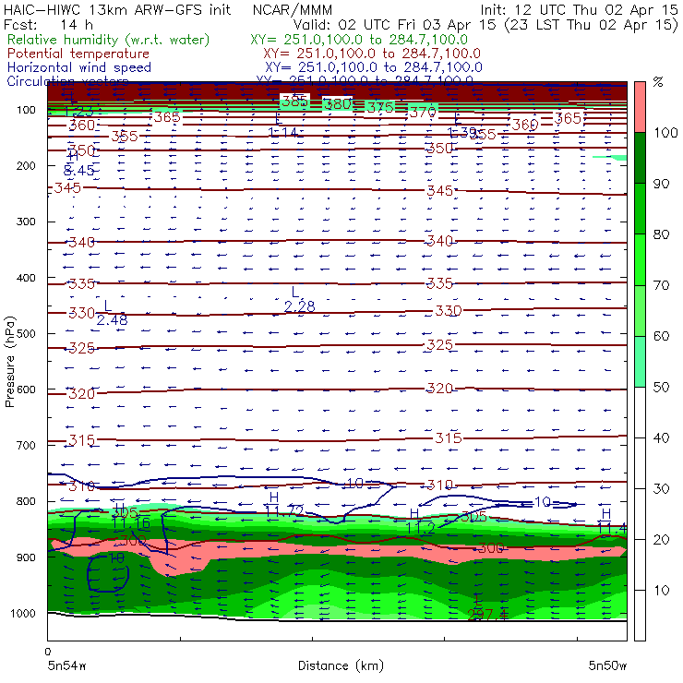
Task: Click the red minimum value '297.4'
Action: (487, 615)
